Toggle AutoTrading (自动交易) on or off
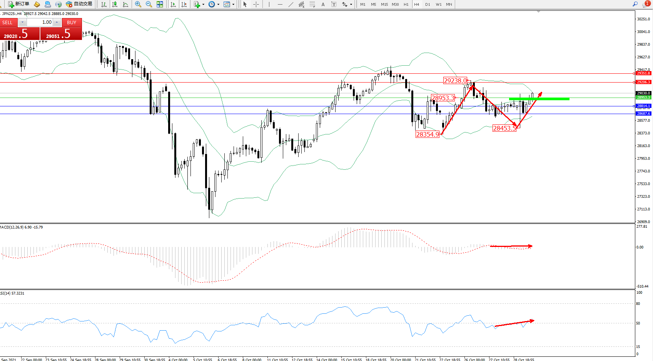 [x=79, y=4]
